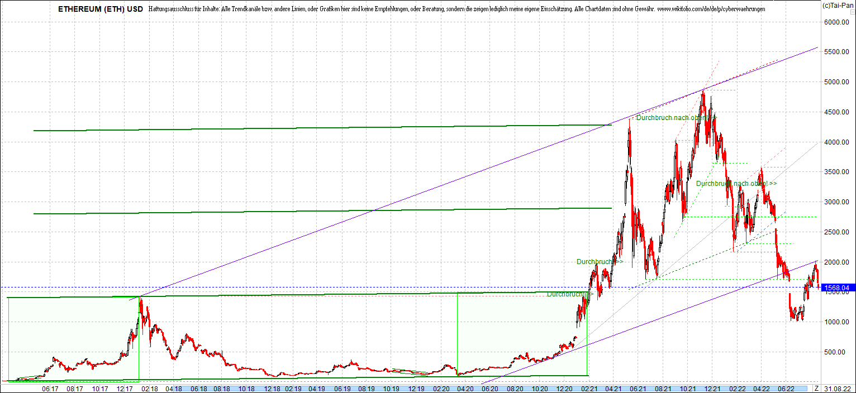Click the 10'21 label on time axis
Image resolution: width=856 pixels, height=393 pixels.
pos(688,389)
